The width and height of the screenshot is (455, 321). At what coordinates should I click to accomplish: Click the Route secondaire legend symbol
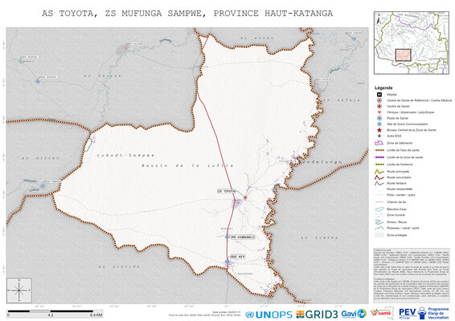[x=379, y=177]
